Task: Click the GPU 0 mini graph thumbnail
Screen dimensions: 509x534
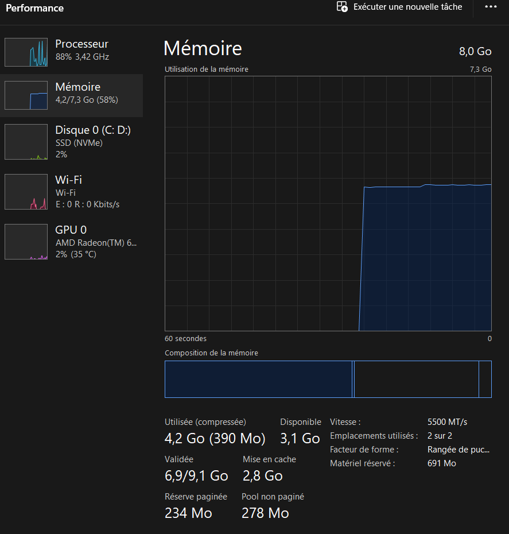Action: coord(26,242)
